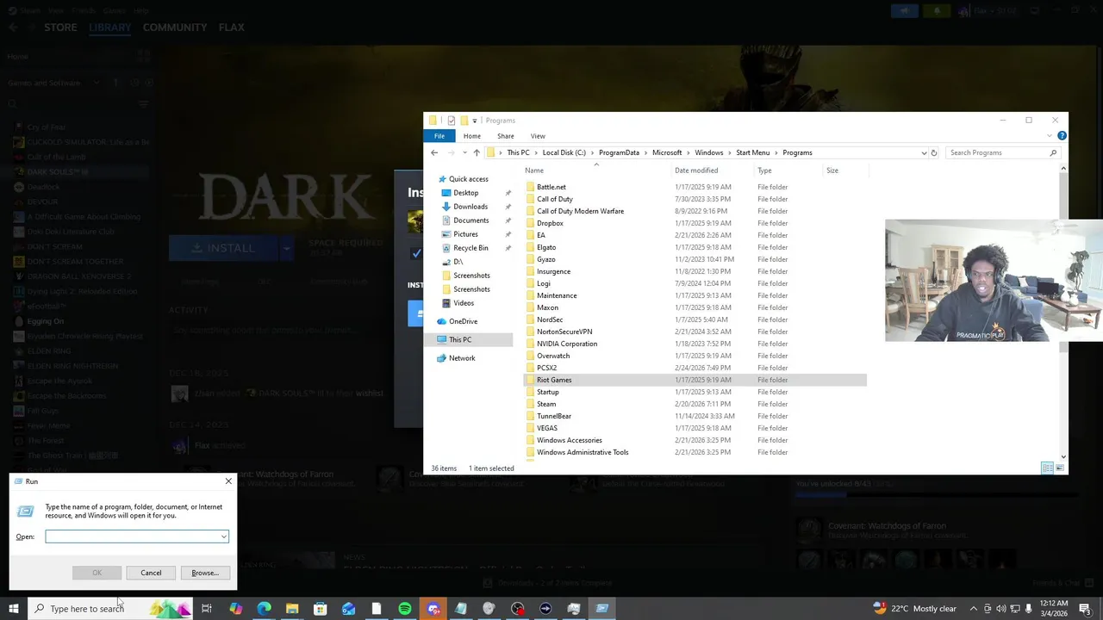Click the weather widget Mostly clear
Viewport: 1103px width, 620px height.
914,609
